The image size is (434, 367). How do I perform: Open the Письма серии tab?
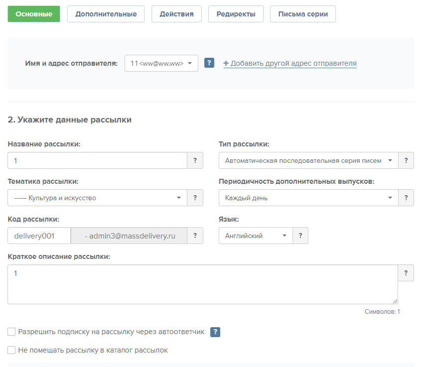pyautogui.click(x=302, y=13)
